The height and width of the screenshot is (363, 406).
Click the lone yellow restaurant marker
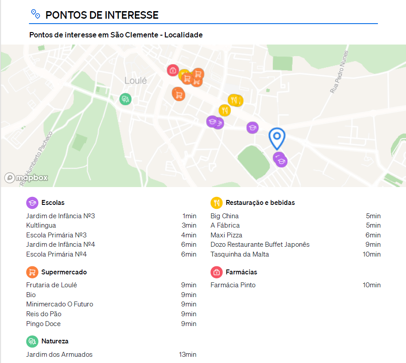point(224,110)
